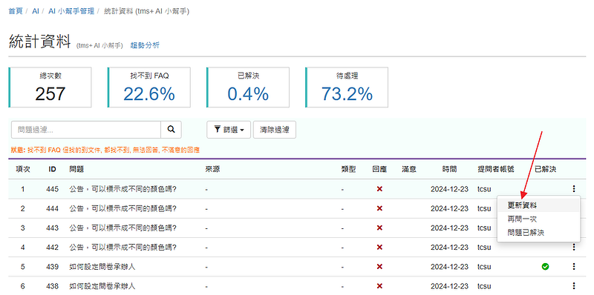Click the 類型 column header
Screen dimensions: 594x295
pos(348,169)
